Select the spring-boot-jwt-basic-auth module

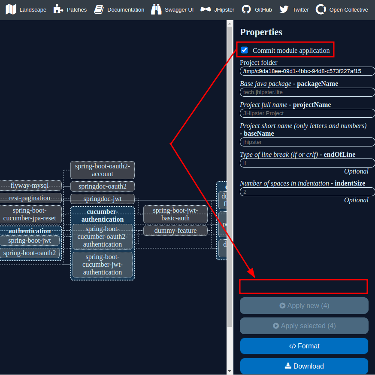point(175,214)
